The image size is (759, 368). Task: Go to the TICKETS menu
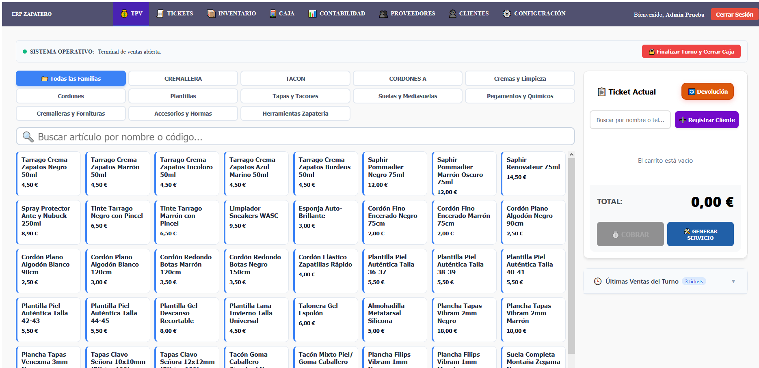(x=175, y=14)
